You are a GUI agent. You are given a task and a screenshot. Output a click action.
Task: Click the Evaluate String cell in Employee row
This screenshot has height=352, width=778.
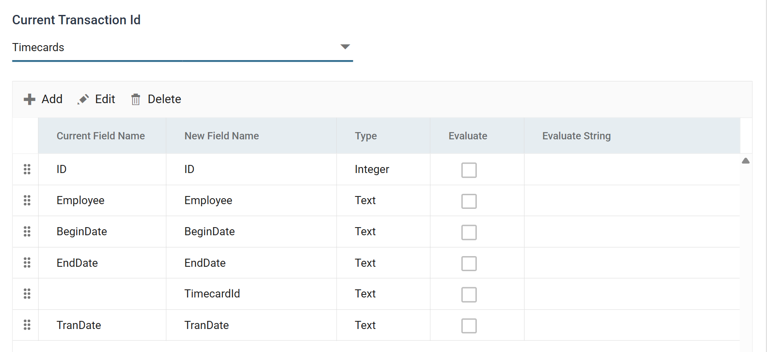[x=632, y=200]
